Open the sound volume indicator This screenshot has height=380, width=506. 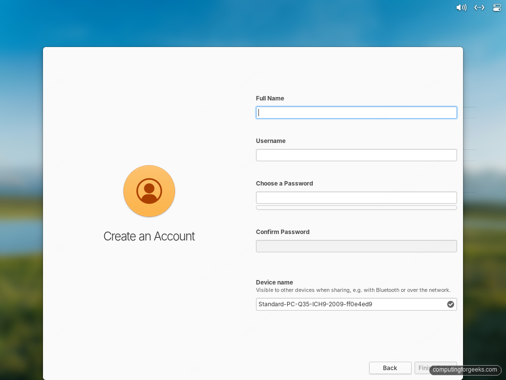(461, 7)
